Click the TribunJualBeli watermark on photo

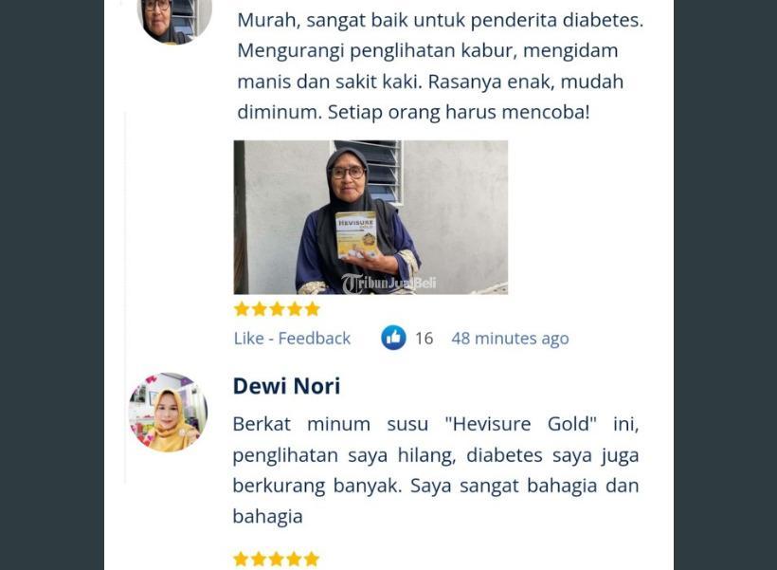click(x=389, y=284)
